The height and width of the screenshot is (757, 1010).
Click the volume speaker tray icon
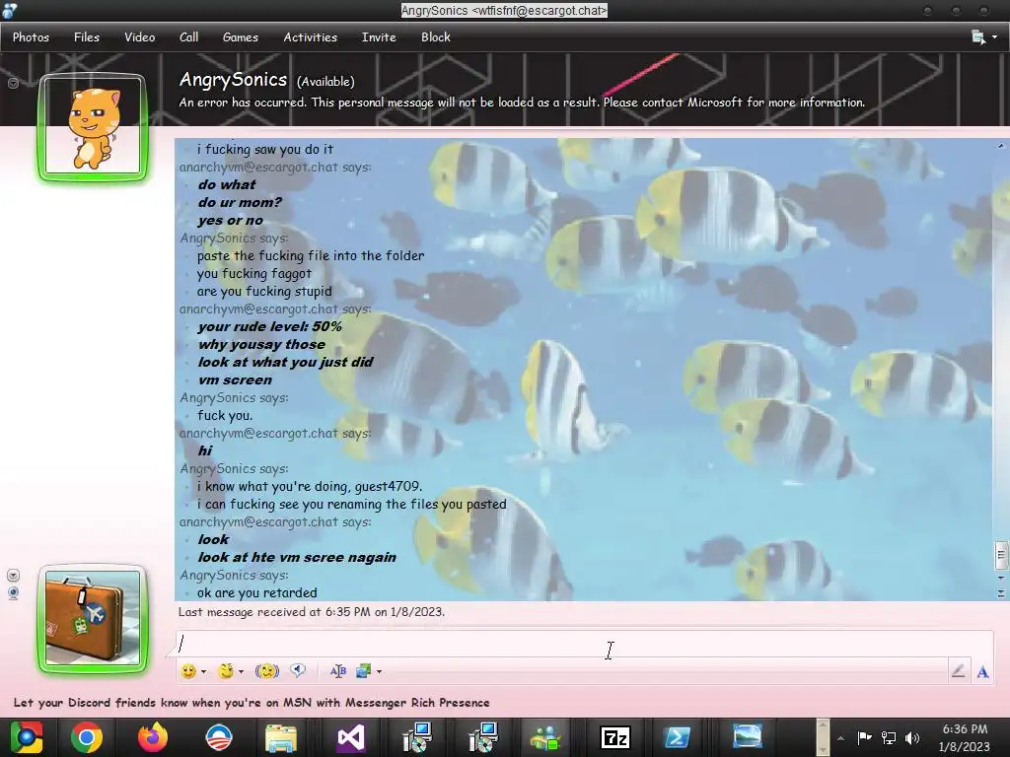tap(912, 737)
